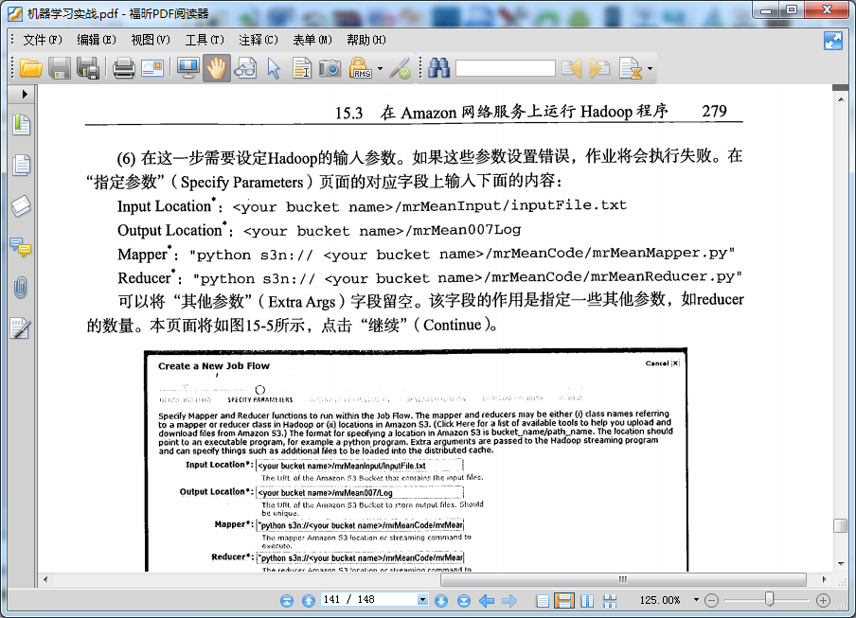The width and height of the screenshot is (856, 618).
Task: Open the zoom level 125% dropdown
Action: tap(695, 600)
